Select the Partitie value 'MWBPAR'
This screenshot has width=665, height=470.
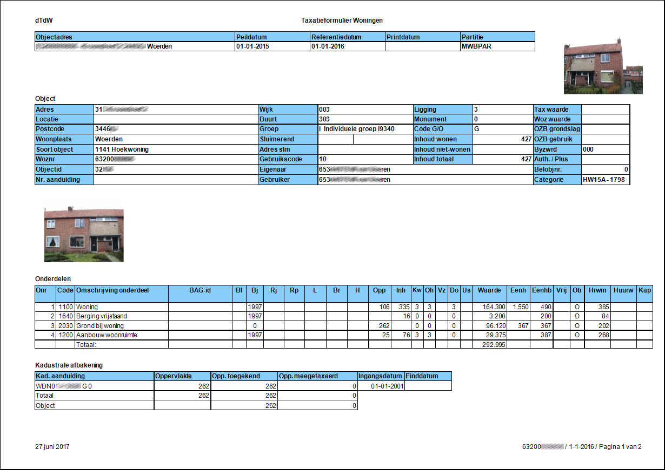pyautogui.click(x=476, y=46)
